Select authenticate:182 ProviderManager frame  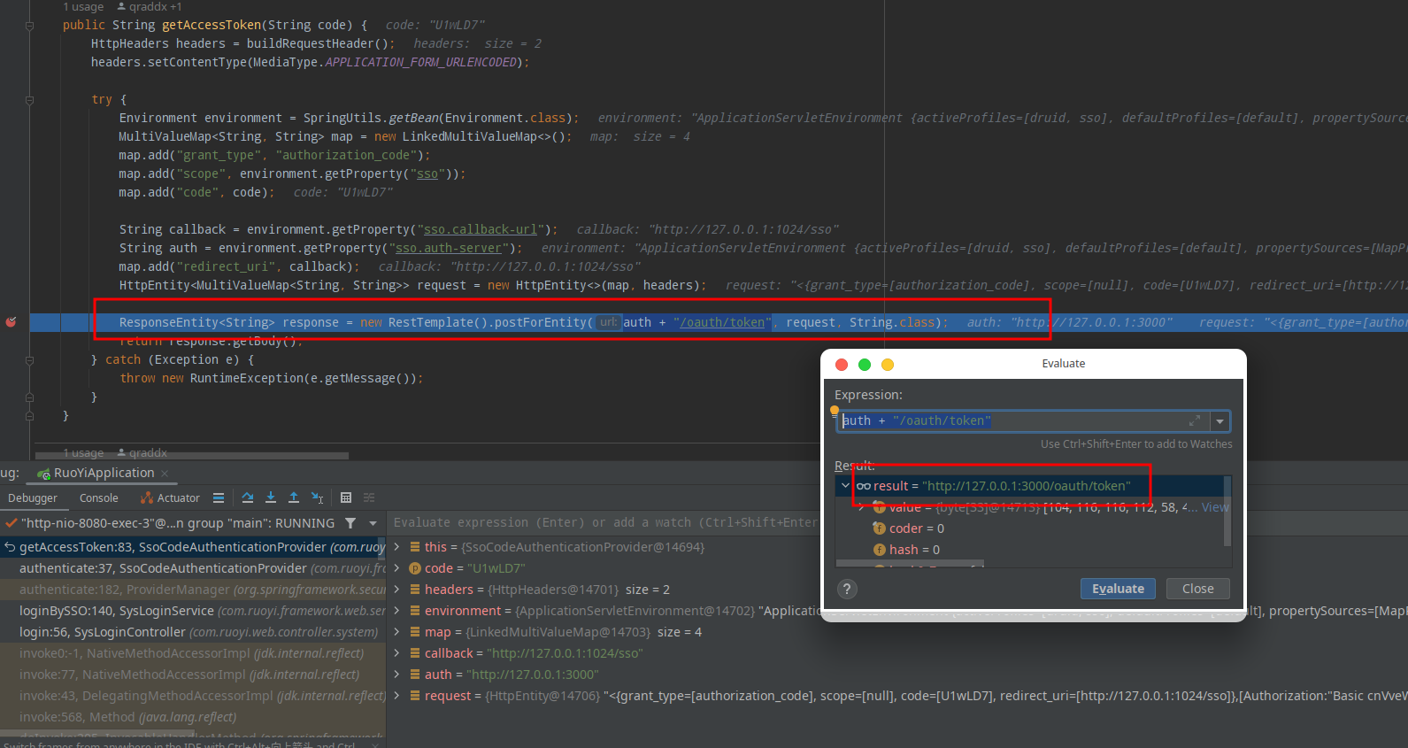tap(193, 590)
